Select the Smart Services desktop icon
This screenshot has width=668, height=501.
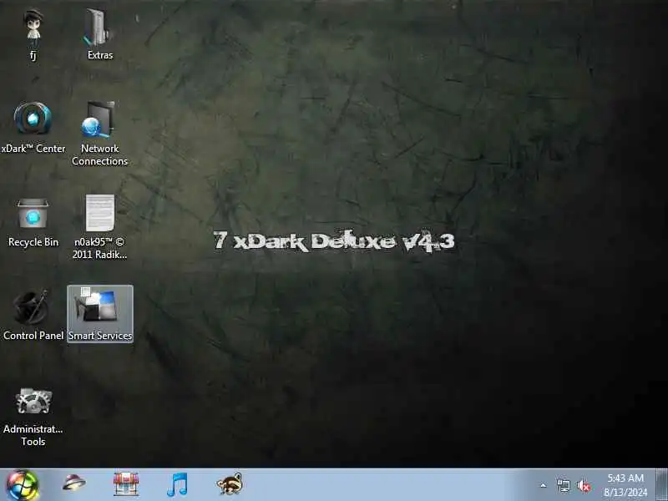[x=100, y=314]
